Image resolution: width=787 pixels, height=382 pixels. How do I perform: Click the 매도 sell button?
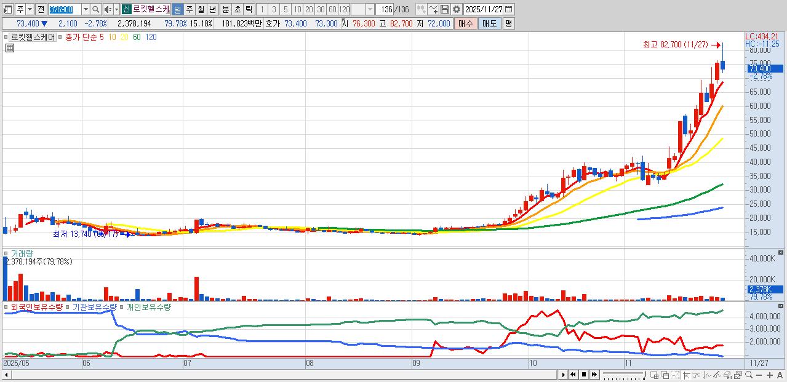click(x=489, y=23)
